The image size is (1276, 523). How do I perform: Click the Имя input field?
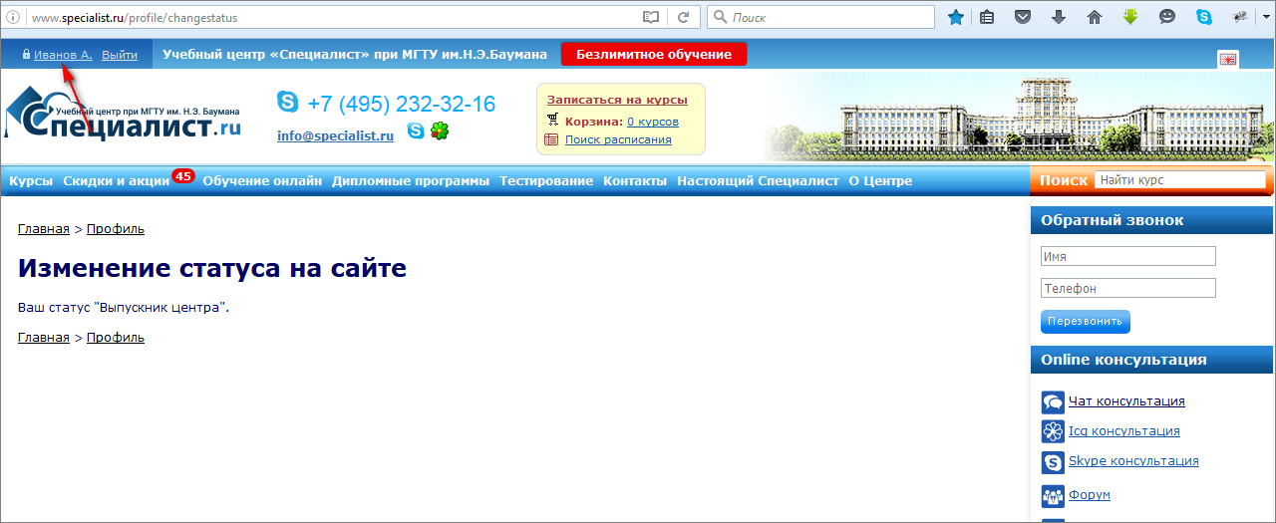click(1128, 256)
